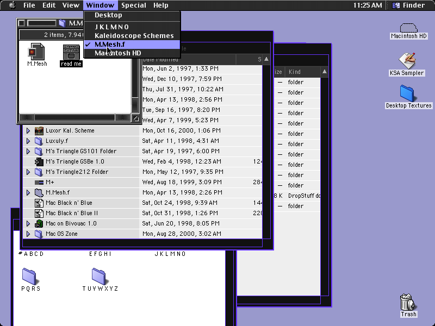435x326 pixels.
Task: Open the File menu
Action: [29, 5]
